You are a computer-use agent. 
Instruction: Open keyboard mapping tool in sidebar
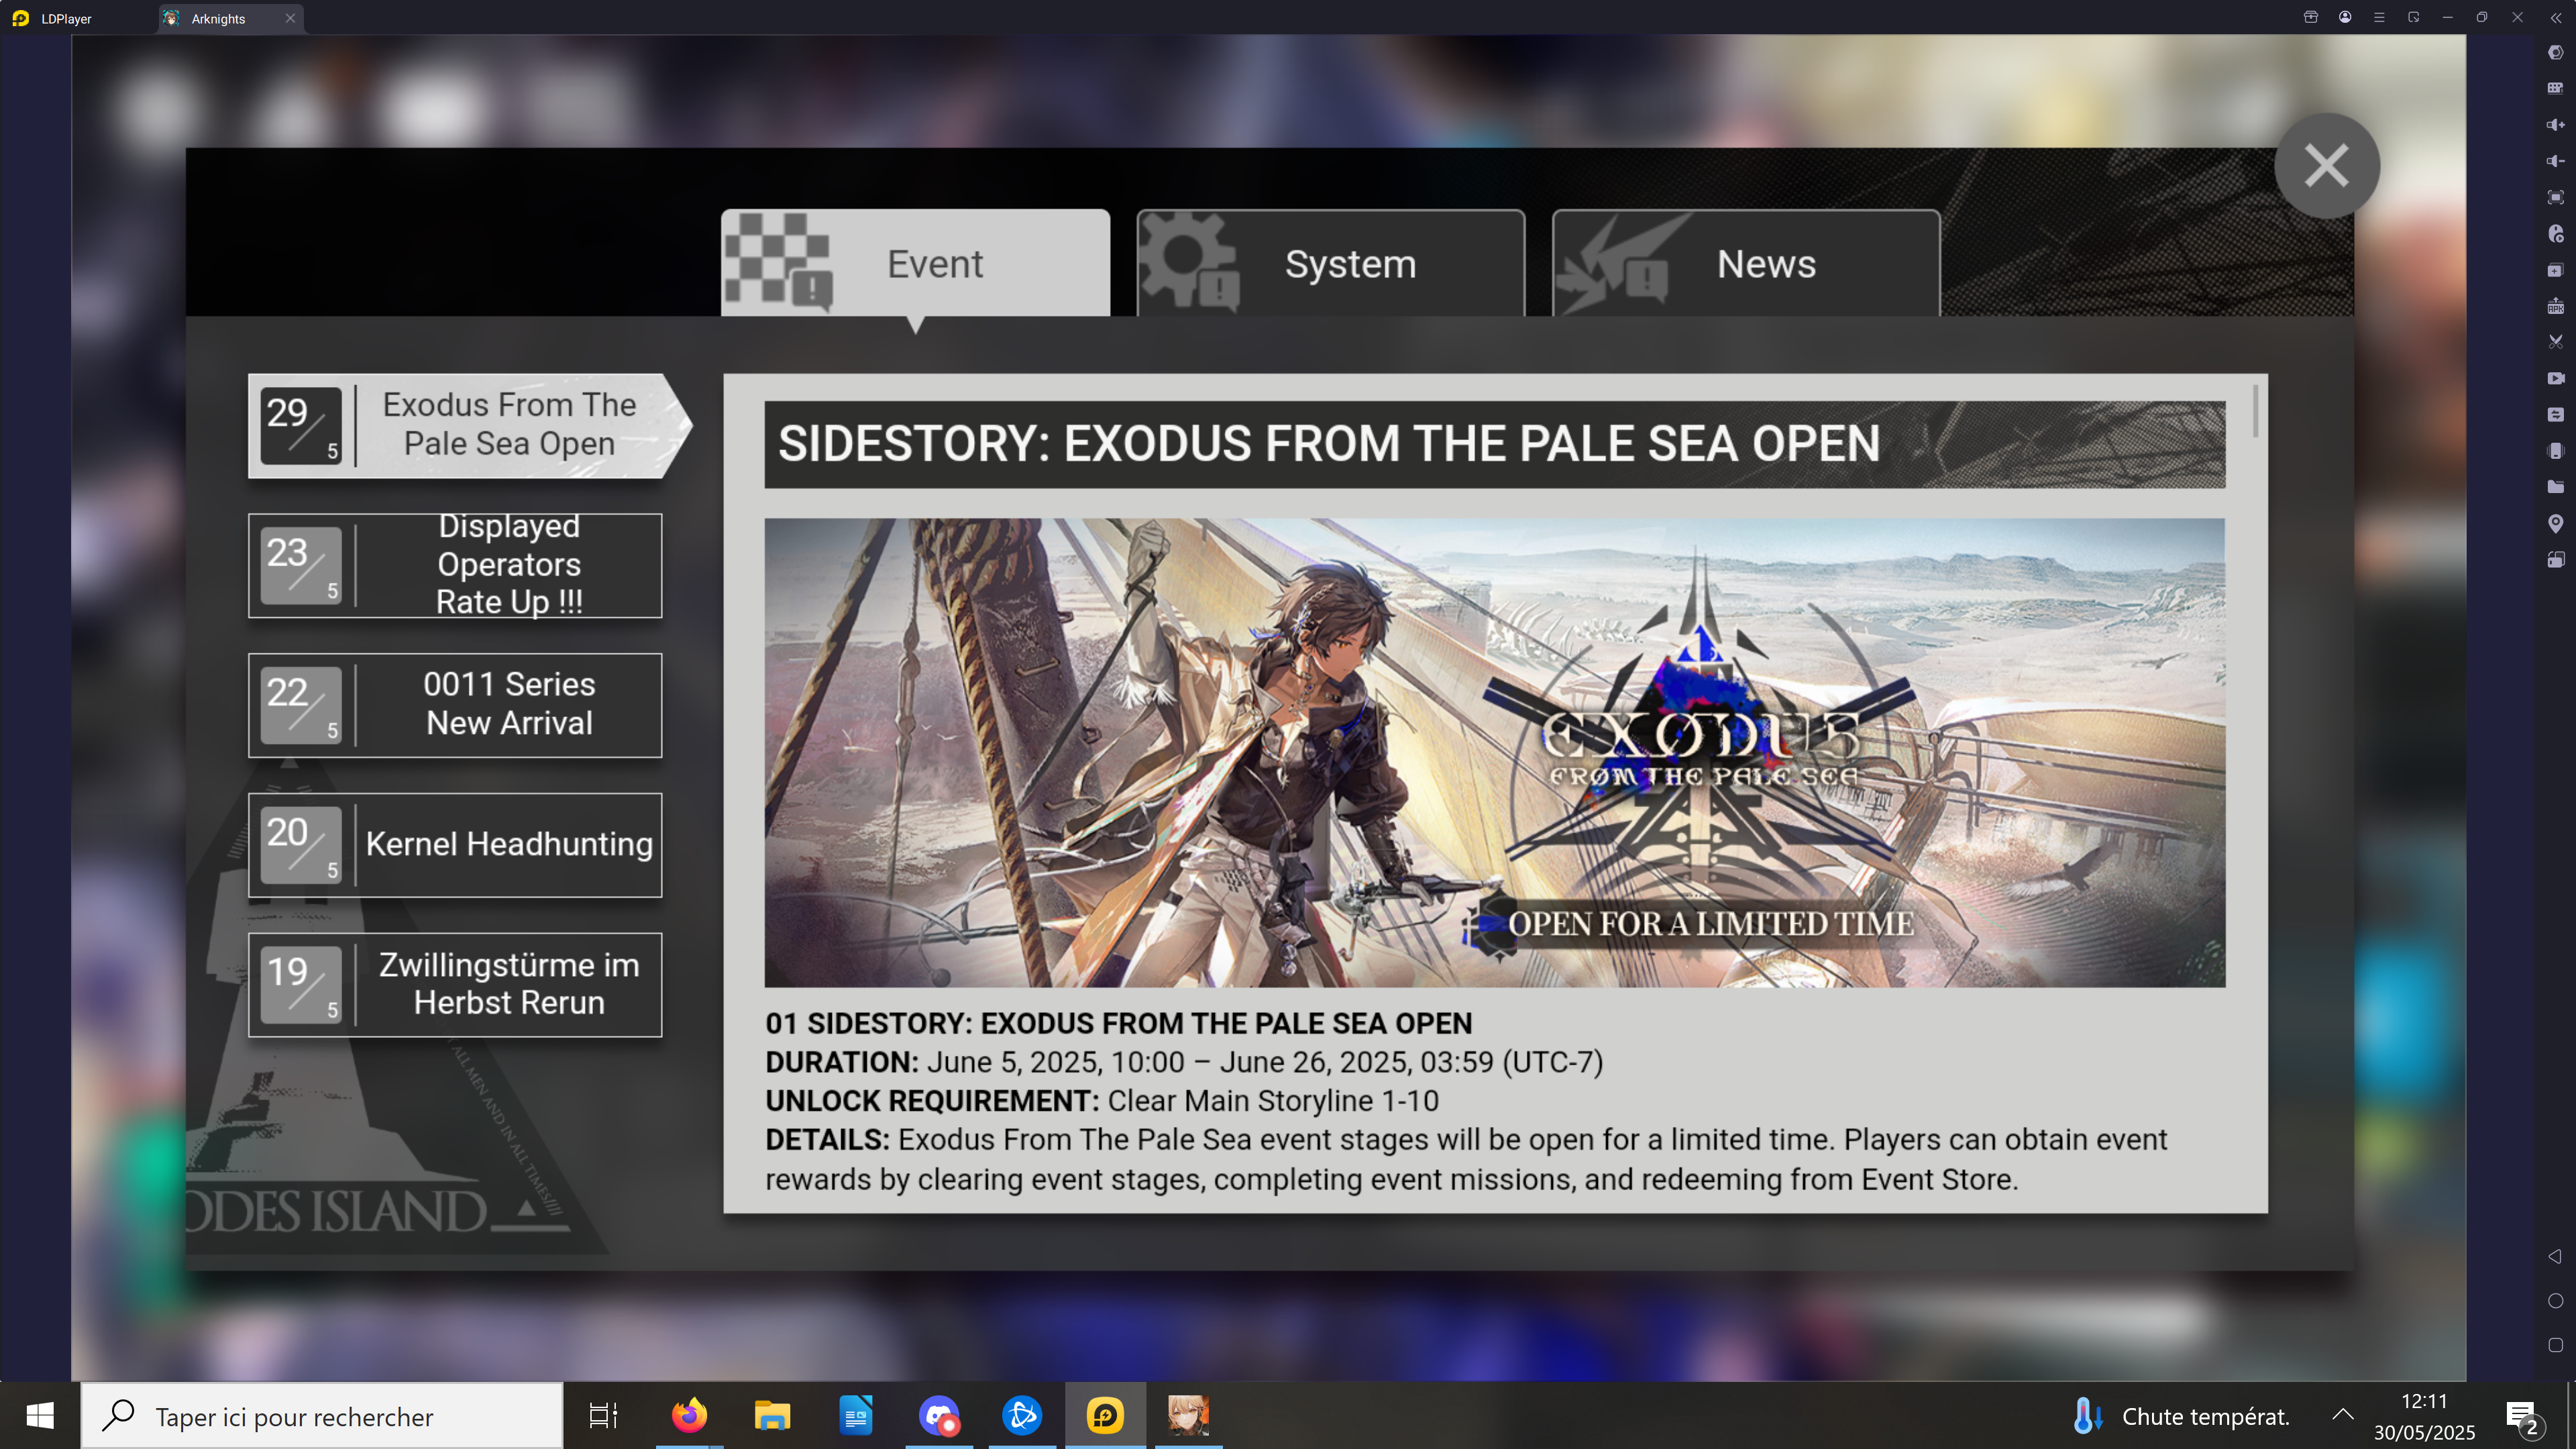coord(2555,88)
